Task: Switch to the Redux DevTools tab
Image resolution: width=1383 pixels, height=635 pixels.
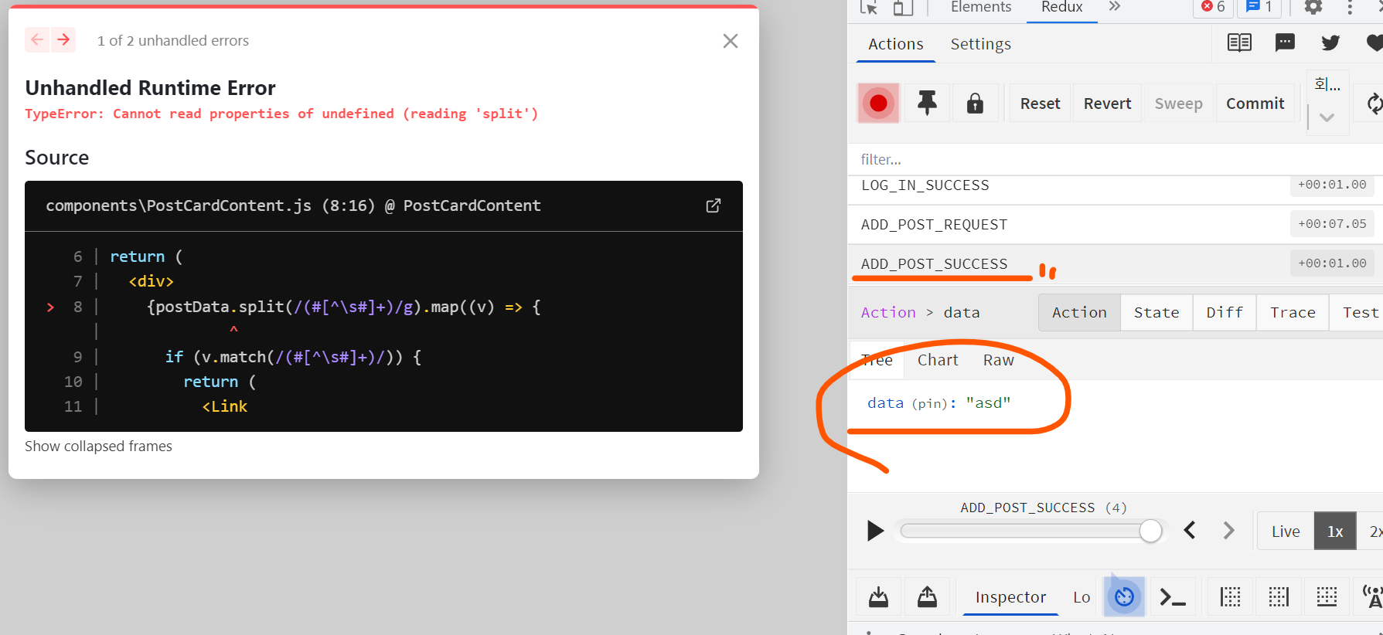Action: click(x=1061, y=8)
